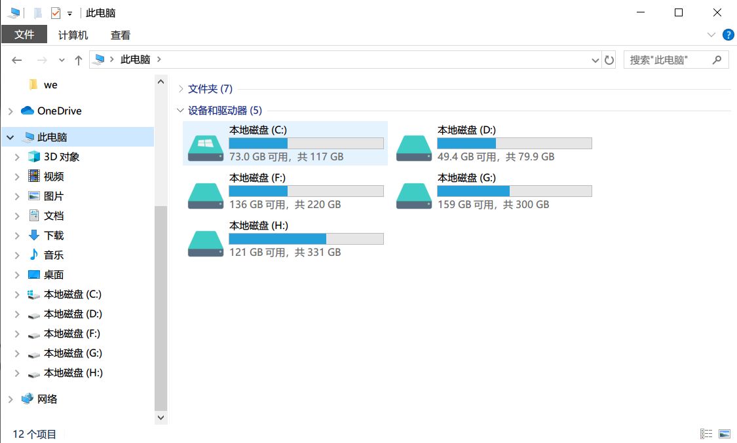Select the 本地磁盘 (D:) drive icon
Image resolution: width=737 pixels, height=443 pixels.
(x=413, y=148)
